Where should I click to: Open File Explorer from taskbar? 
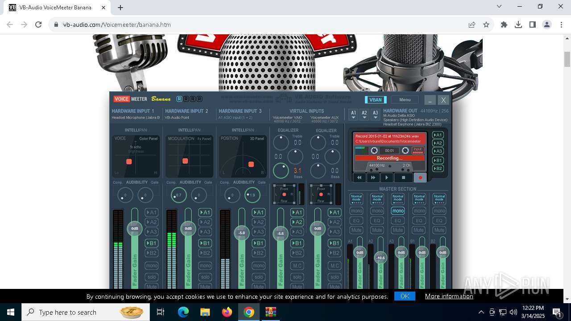[x=205, y=312]
